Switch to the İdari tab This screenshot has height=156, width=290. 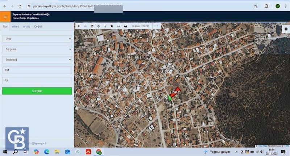5,26
